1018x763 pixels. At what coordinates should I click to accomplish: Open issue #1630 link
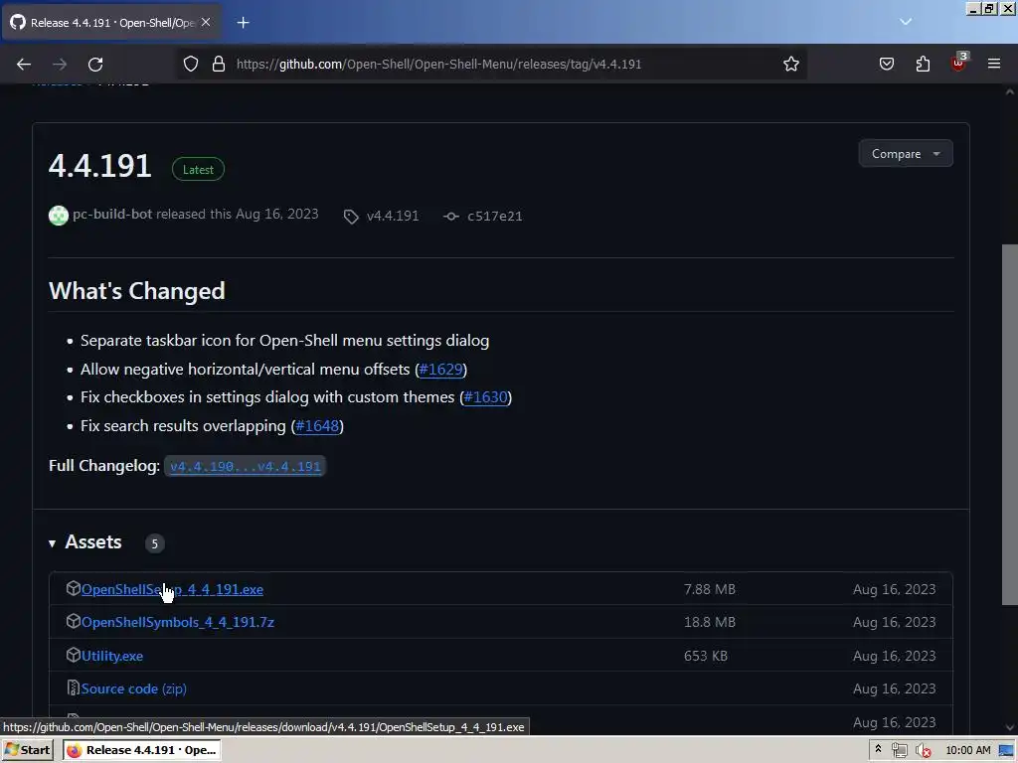[485, 397]
